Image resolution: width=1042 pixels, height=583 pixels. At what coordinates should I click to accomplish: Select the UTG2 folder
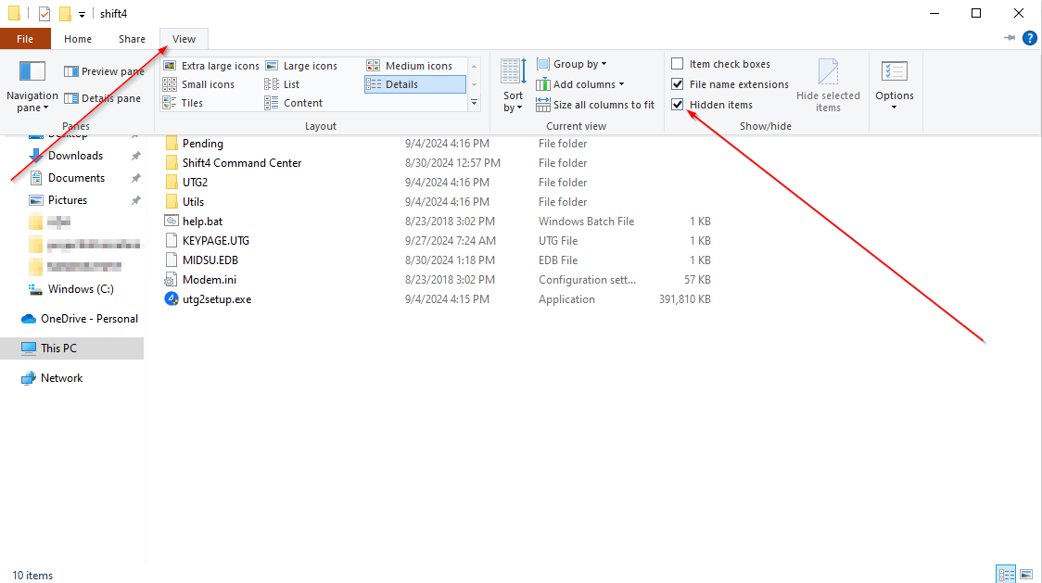(195, 183)
